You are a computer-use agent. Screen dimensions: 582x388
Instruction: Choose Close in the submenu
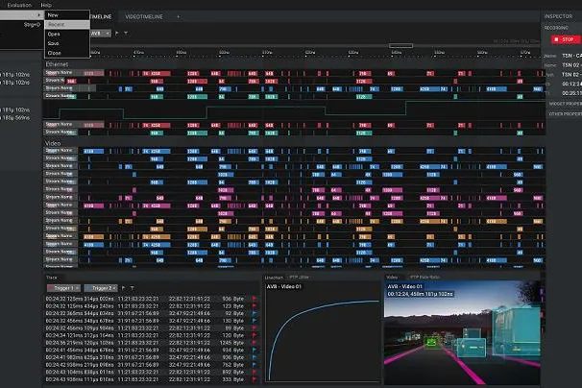pyautogui.click(x=67, y=53)
